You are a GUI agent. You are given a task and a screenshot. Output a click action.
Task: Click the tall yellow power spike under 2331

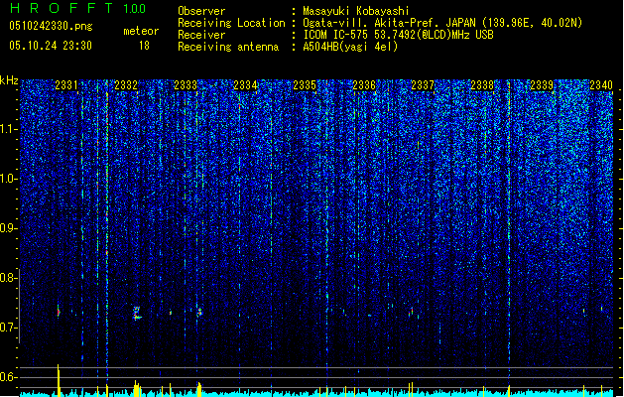pos(59,380)
